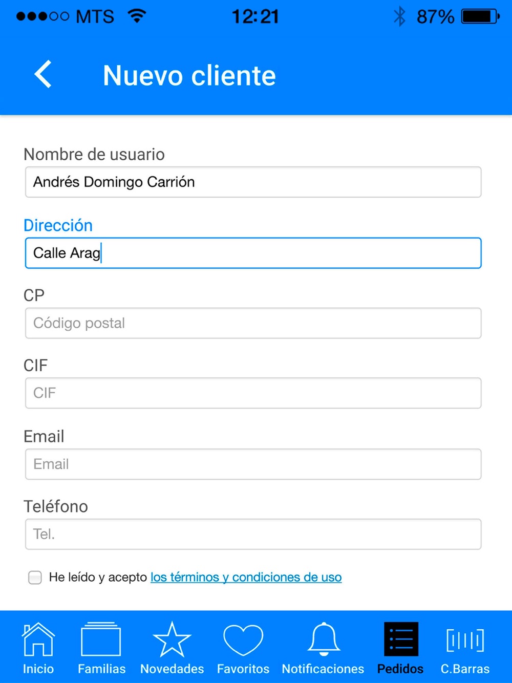
Task: Select the Pedidos list icon
Action: 401,640
